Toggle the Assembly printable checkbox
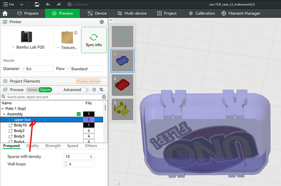The width and height of the screenshot is (281, 186). (79, 114)
